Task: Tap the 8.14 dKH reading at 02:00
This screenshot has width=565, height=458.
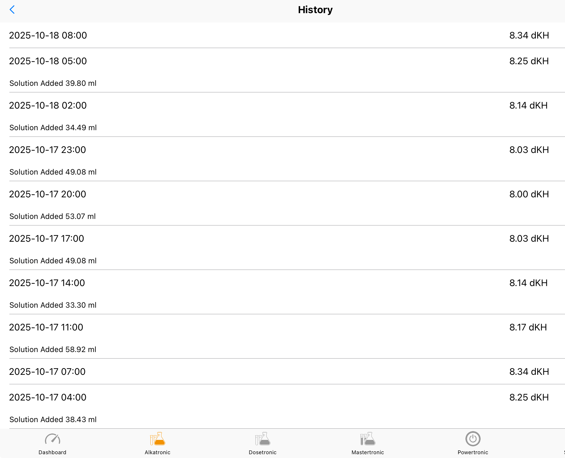Action: tap(528, 105)
